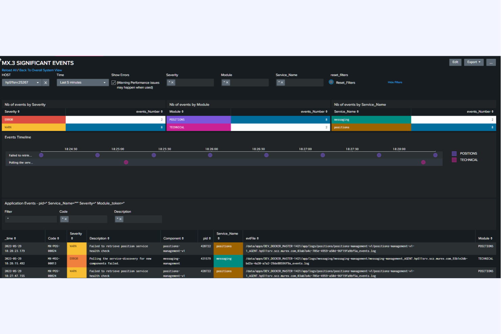Toggle the Show Errors warning checkbox
The height and width of the screenshot is (334, 501).
[x=114, y=83]
